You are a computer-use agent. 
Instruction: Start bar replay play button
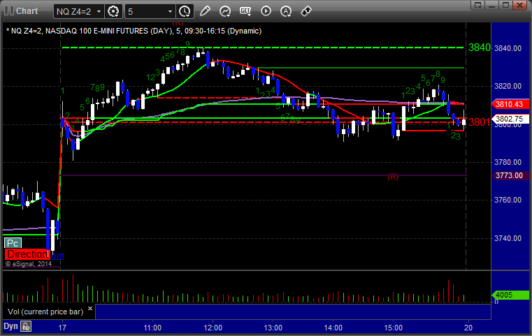coord(266,11)
